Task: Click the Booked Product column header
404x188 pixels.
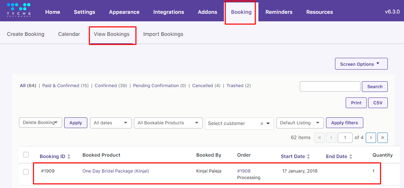Action: point(101,155)
